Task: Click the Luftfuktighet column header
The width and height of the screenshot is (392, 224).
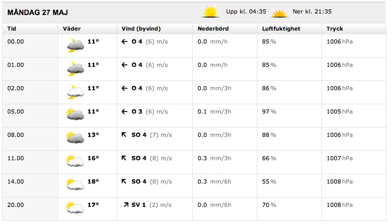Action: pos(281,29)
